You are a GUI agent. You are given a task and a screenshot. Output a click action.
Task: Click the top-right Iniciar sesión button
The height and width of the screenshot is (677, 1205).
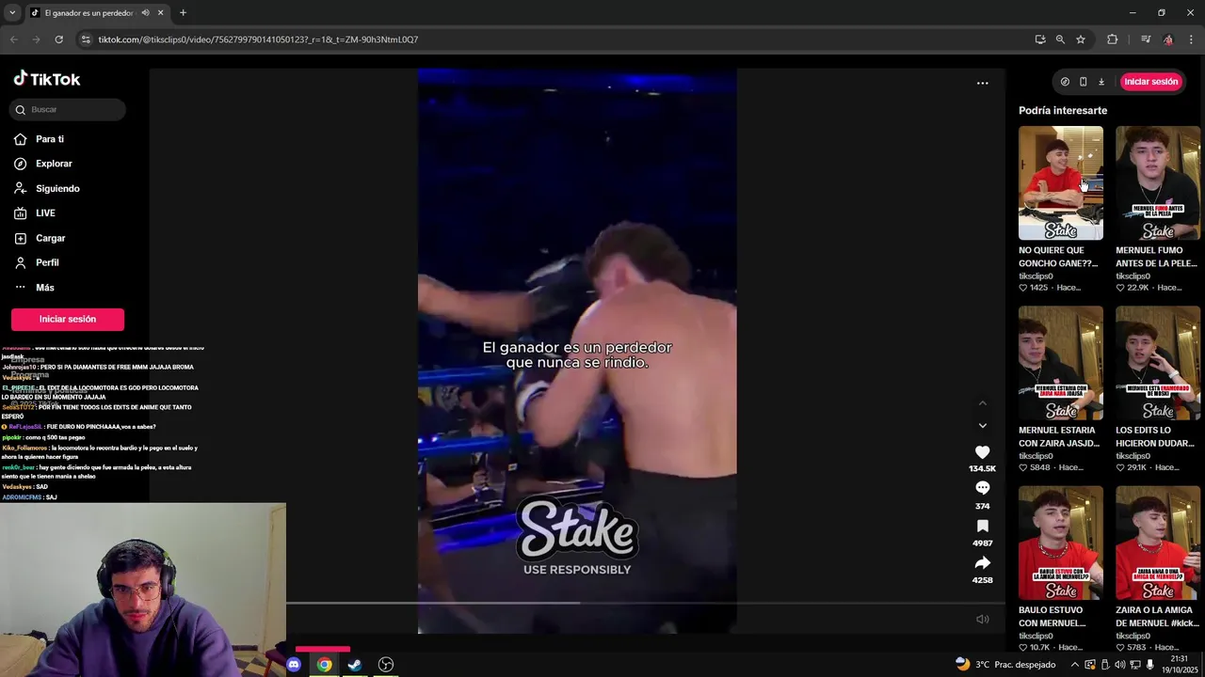(1150, 82)
